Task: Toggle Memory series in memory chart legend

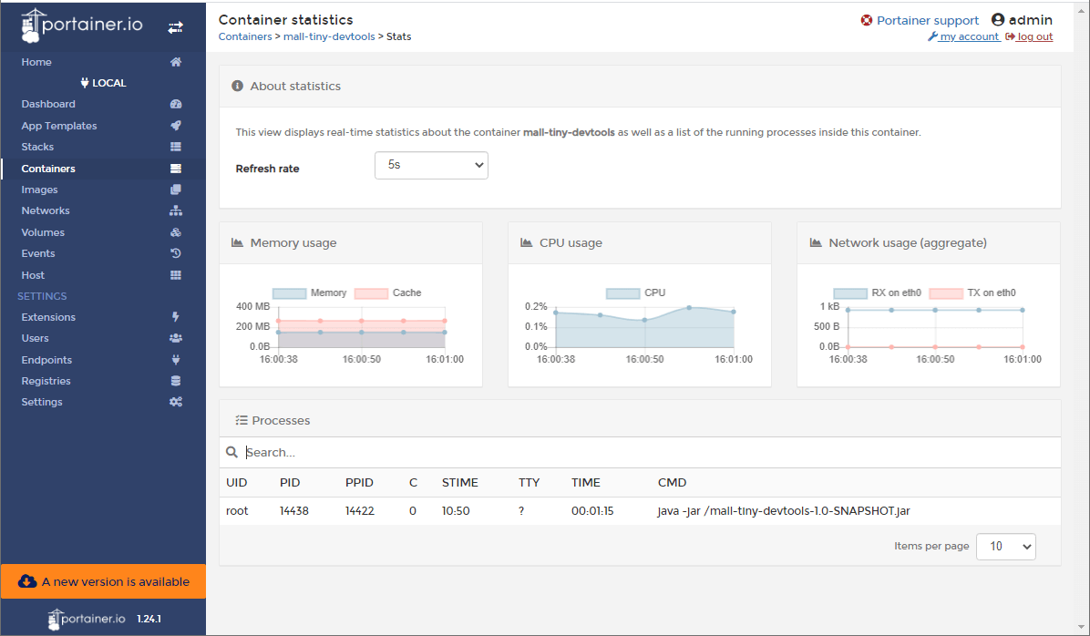Action: pos(310,293)
